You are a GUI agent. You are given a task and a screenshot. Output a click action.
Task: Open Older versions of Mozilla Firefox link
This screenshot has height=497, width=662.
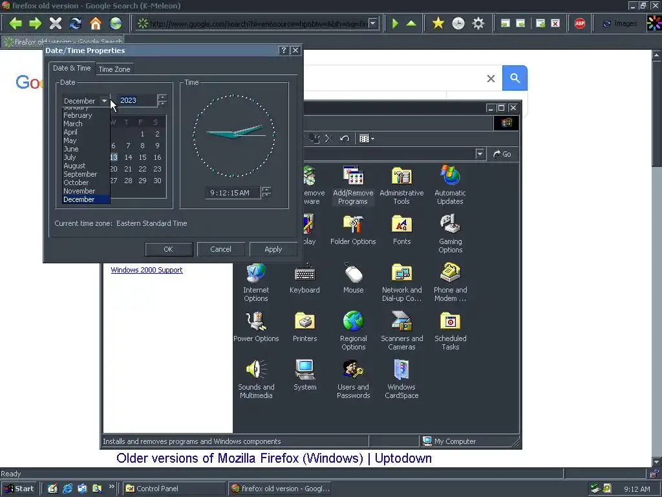[x=274, y=458]
